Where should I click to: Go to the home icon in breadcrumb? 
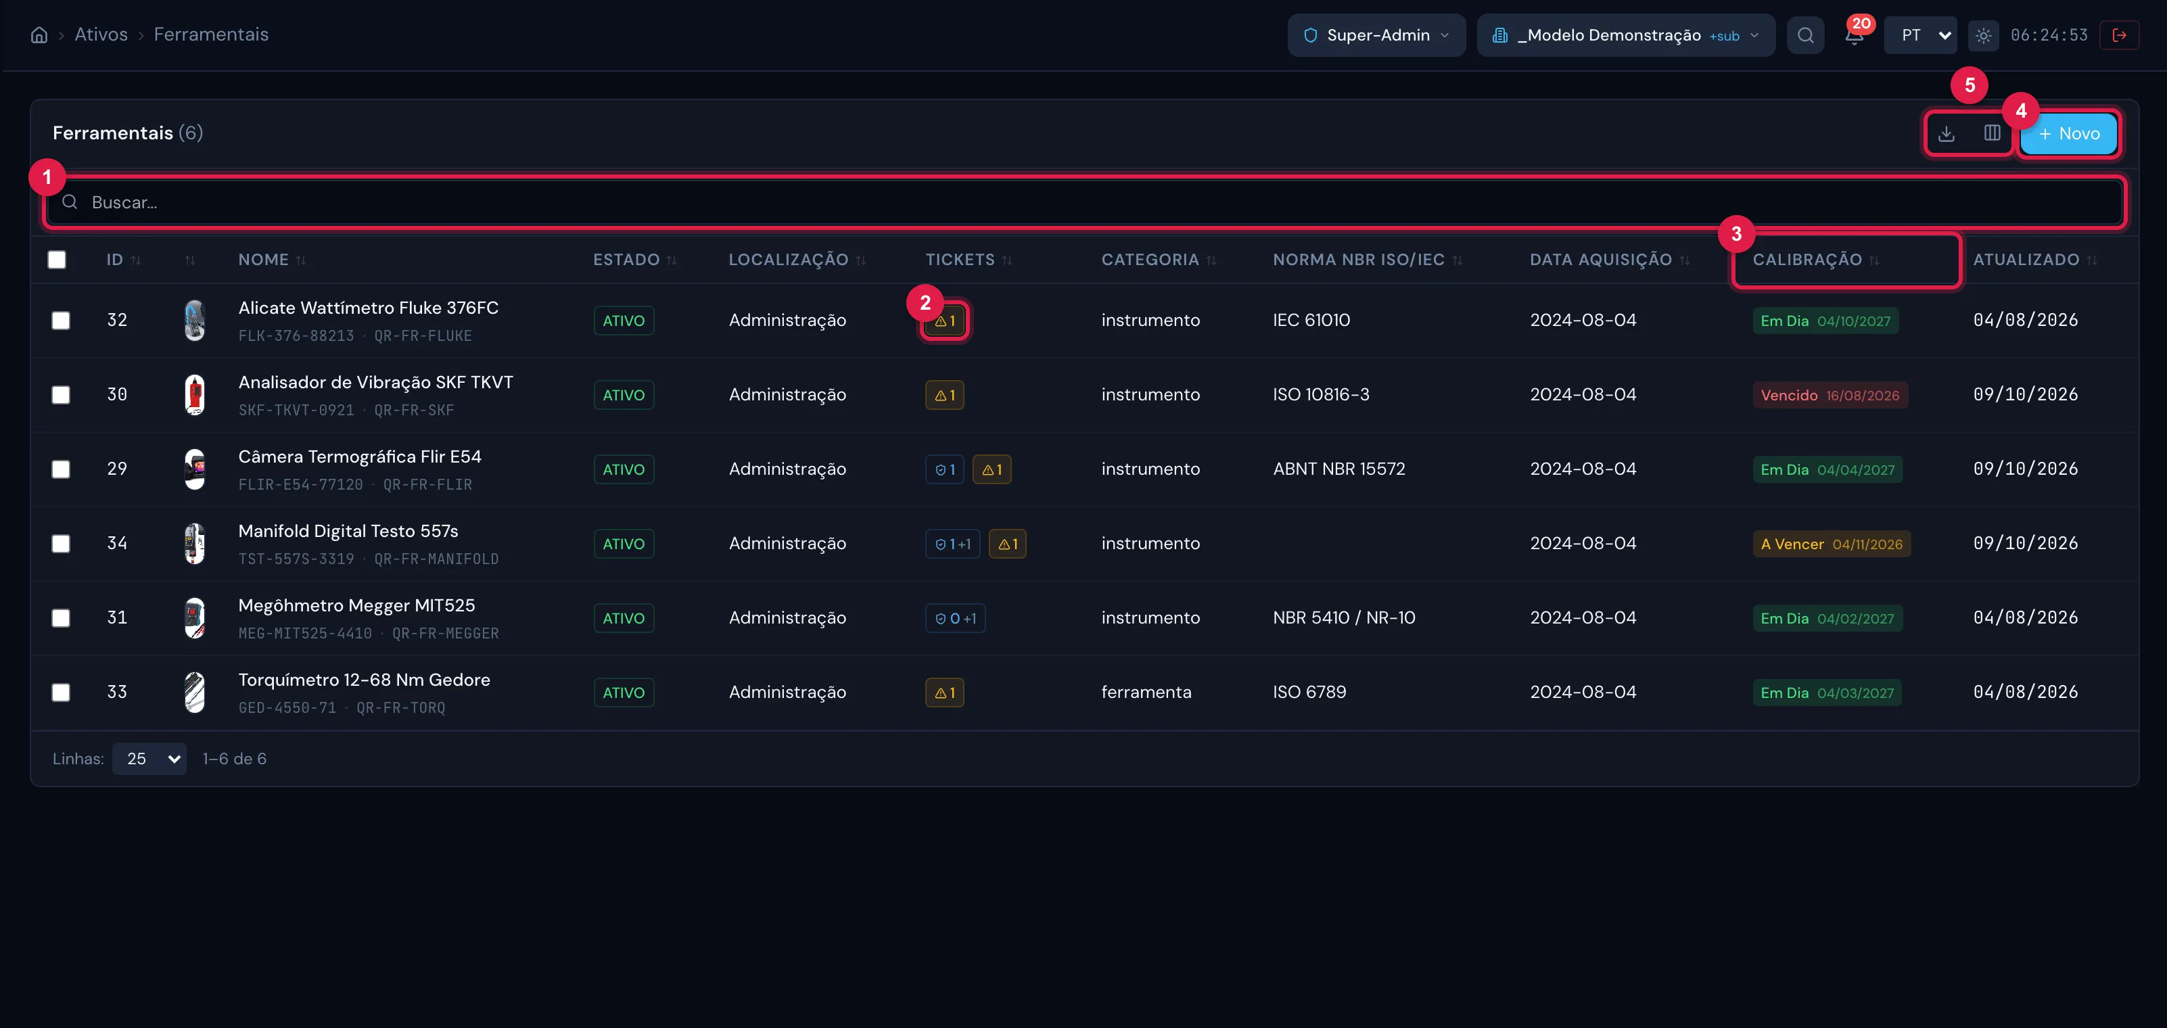tap(39, 34)
